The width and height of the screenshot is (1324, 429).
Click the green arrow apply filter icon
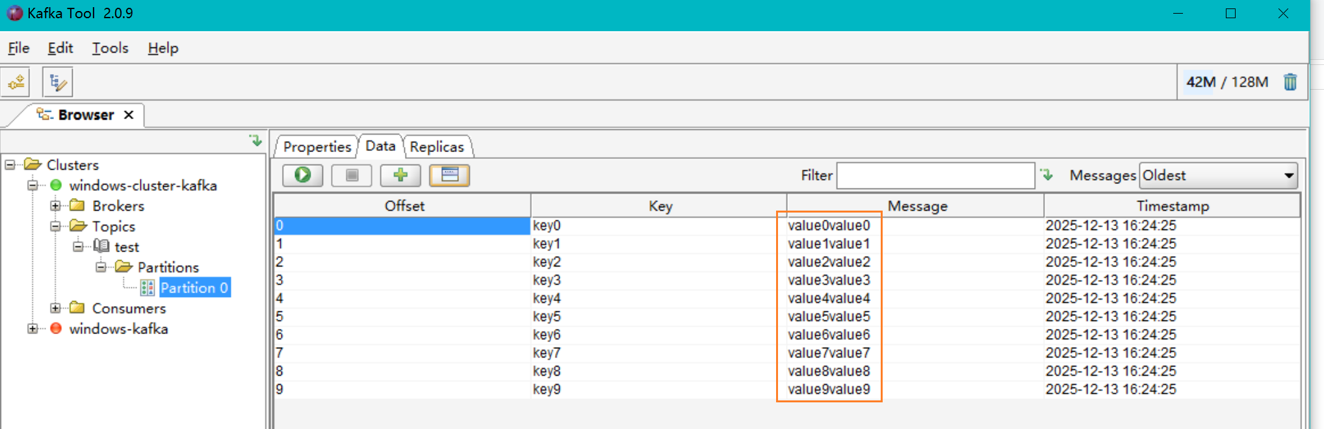(1046, 175)
